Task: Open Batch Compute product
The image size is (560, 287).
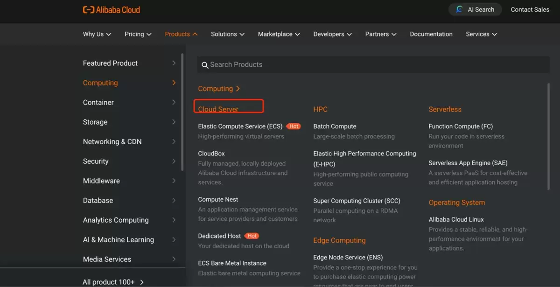Action: [335, 126]
